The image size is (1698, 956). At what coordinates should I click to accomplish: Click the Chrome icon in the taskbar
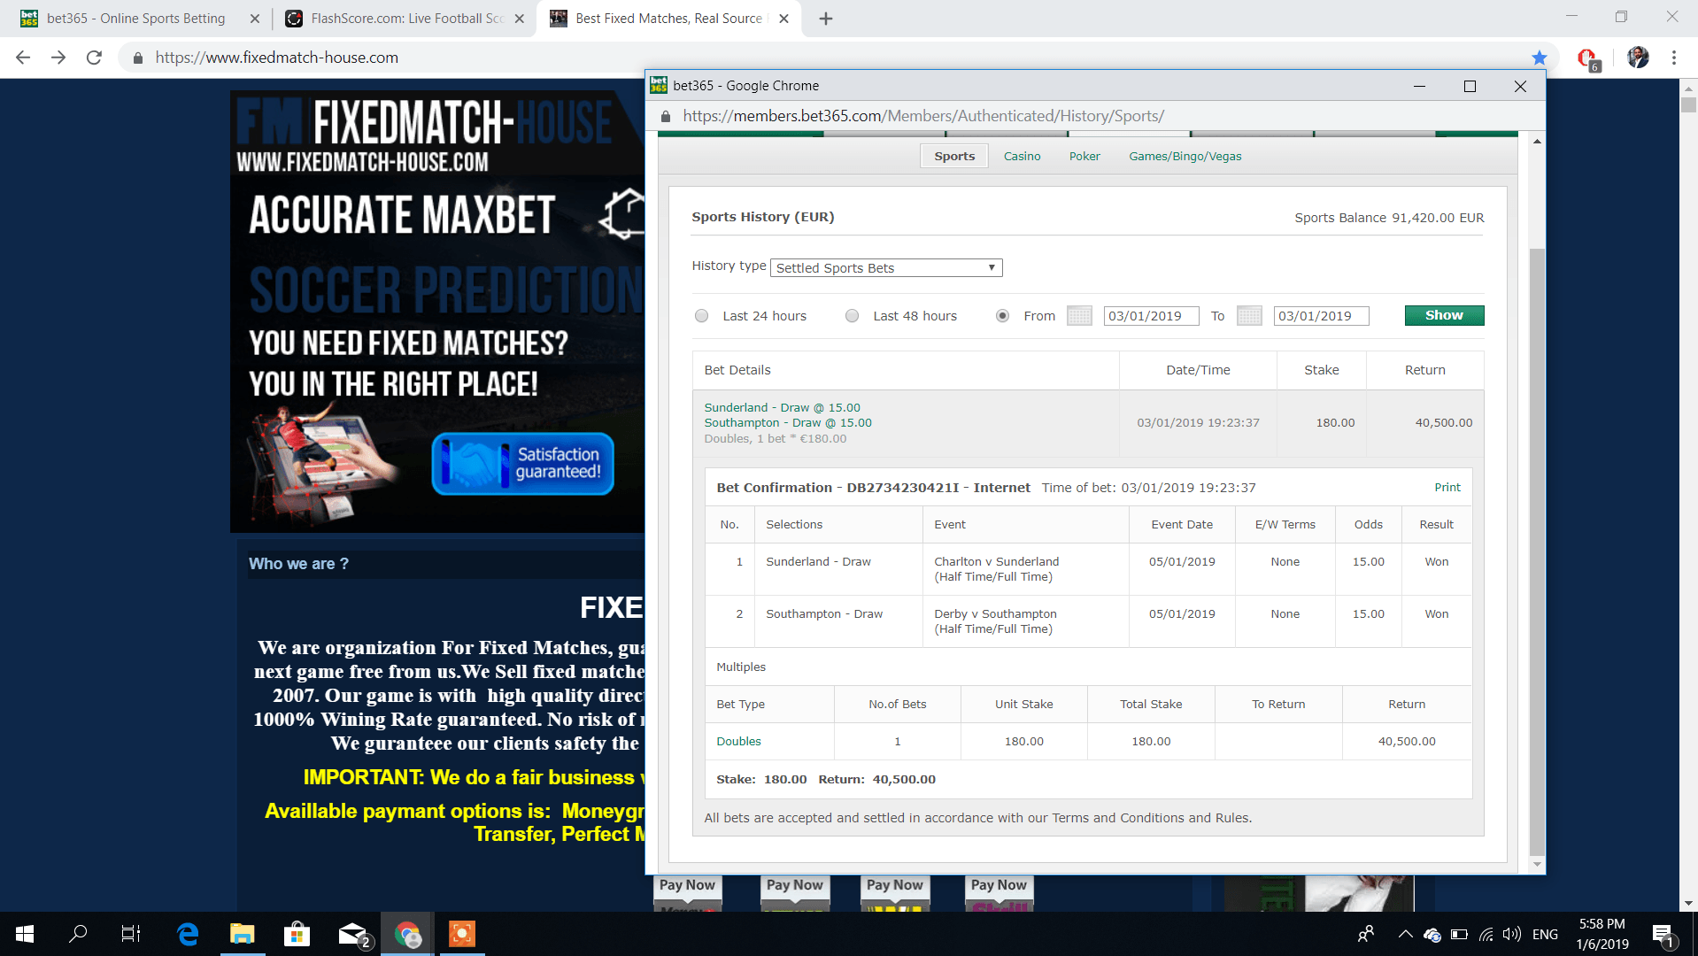pyautogui.click(x=407, y=934)
